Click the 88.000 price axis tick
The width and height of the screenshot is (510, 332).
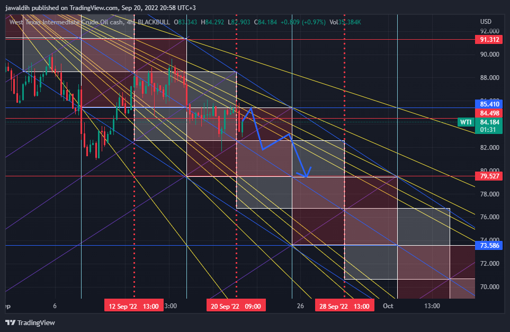click(x=489, y=78)
